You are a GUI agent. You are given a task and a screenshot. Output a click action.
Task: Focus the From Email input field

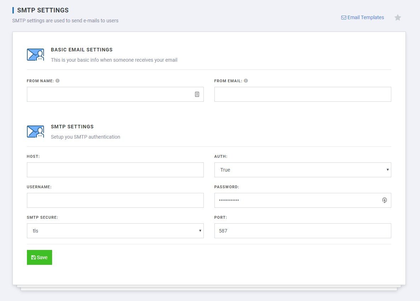point(303,94)
